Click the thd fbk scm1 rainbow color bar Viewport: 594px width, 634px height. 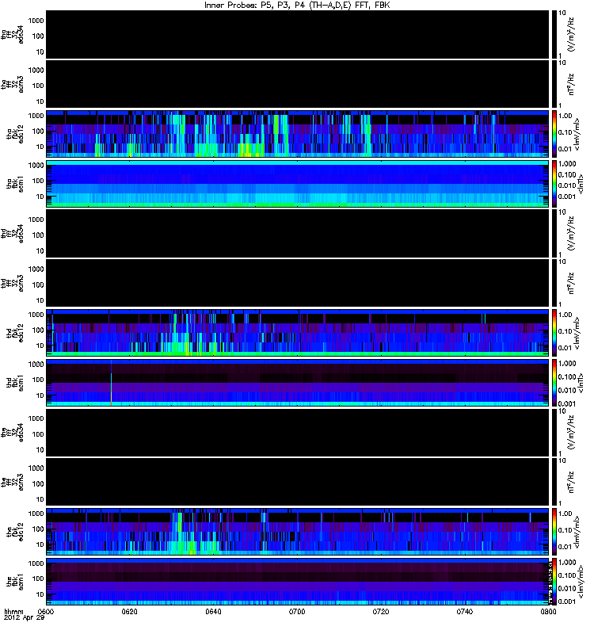click(554, 383)
